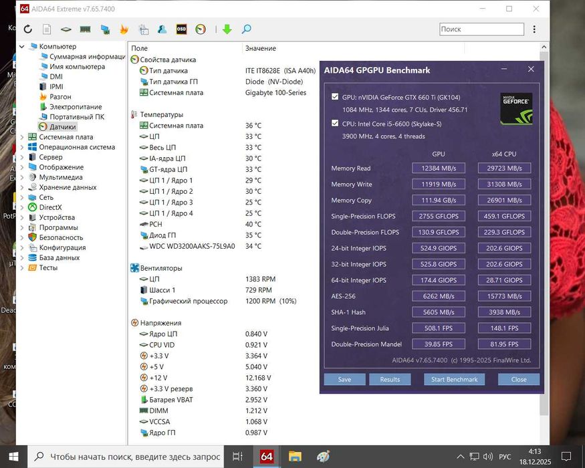
Task: Open the three-dot menu in AIDA64
Action: coord(534,29)
